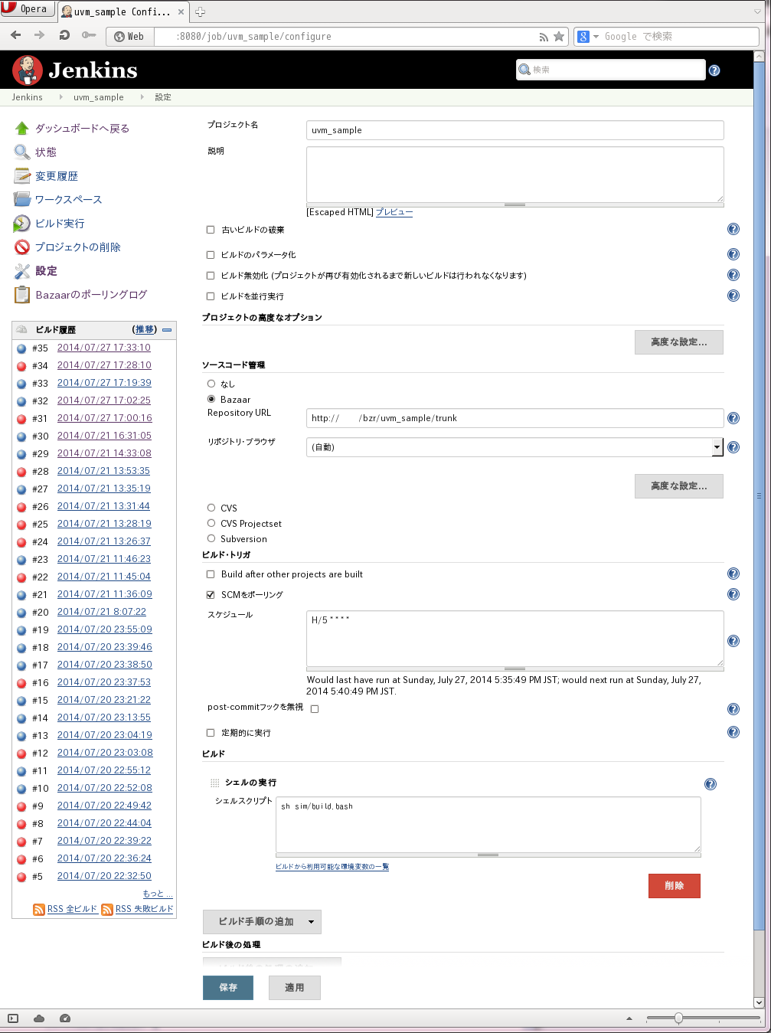Uncheck SCMをポーリング checkbox
771x1033 pixels.
(211, 595)
